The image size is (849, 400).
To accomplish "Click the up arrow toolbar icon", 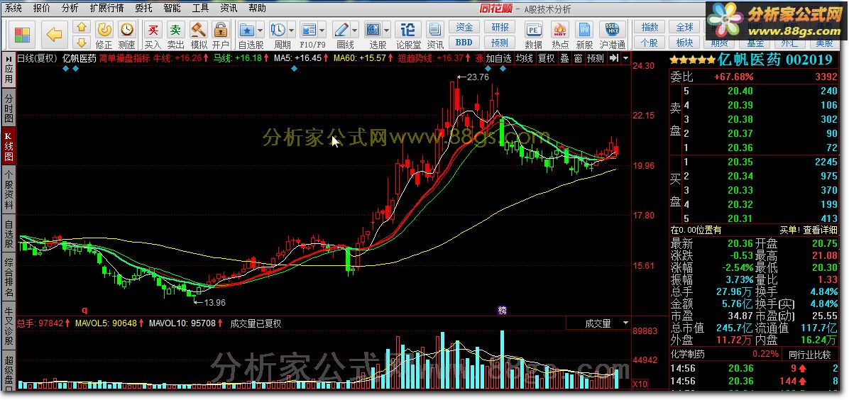I will [x=82, y=28].
